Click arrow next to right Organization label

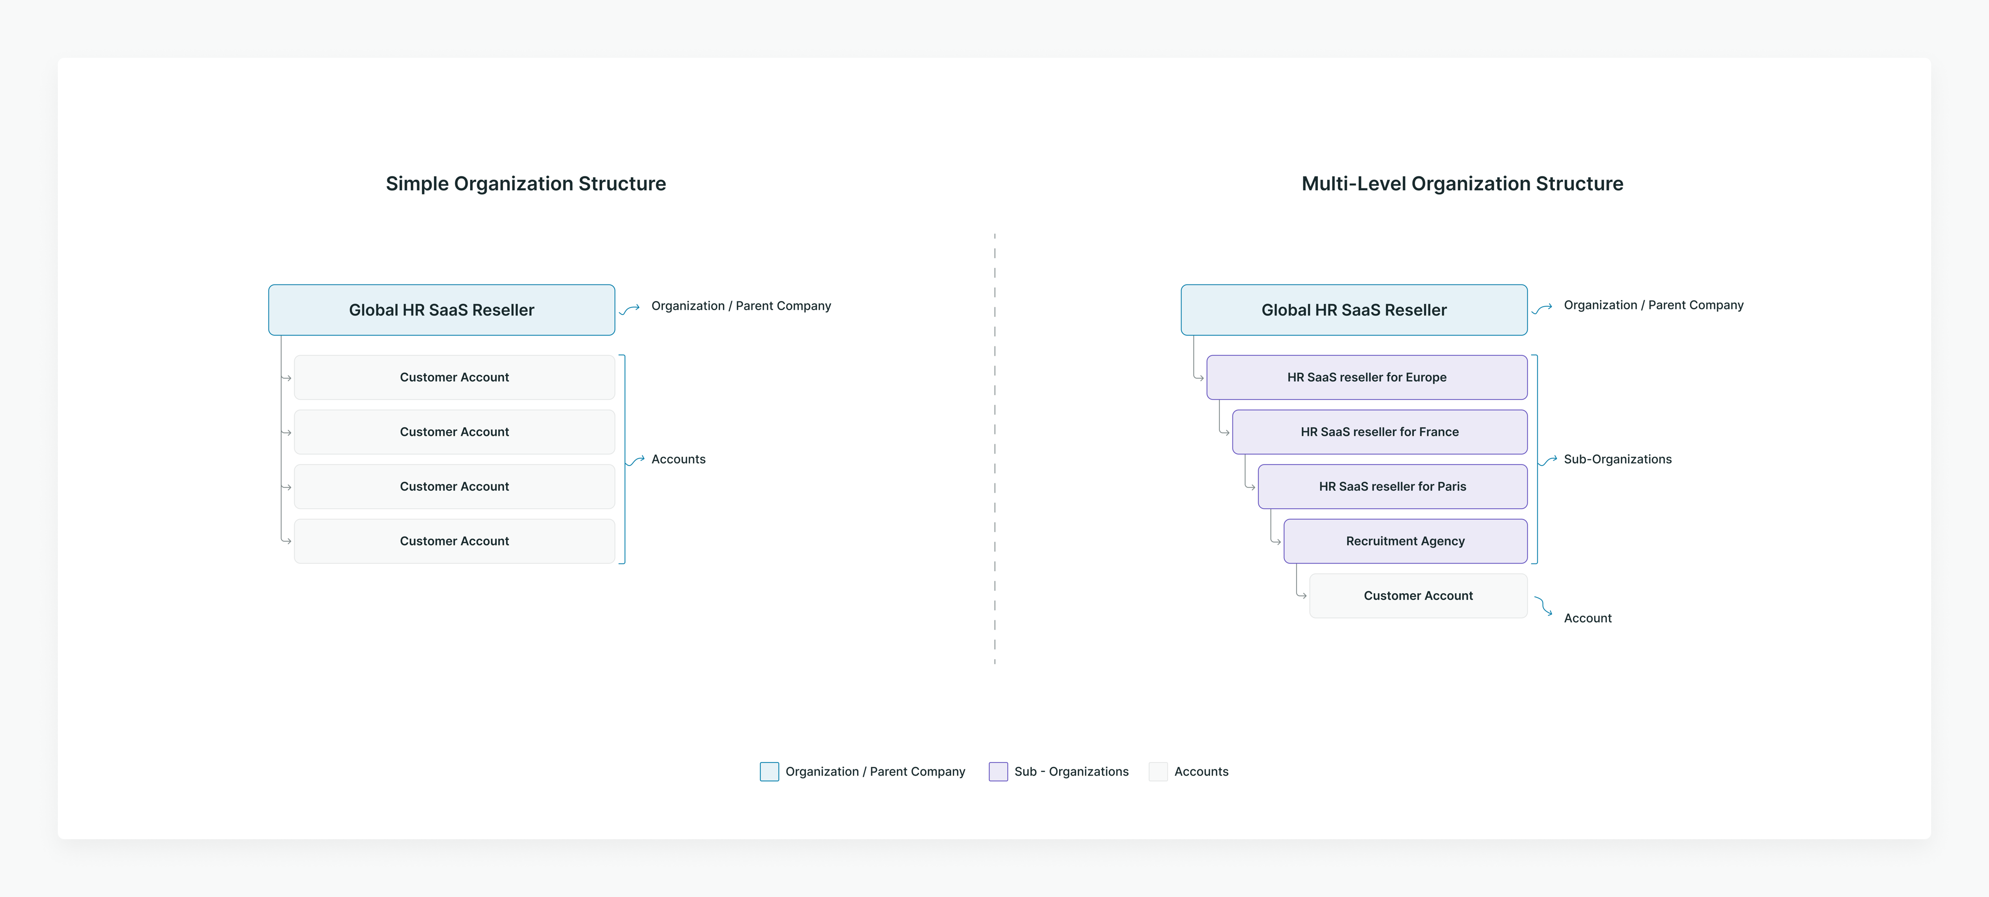(1542, 309)
